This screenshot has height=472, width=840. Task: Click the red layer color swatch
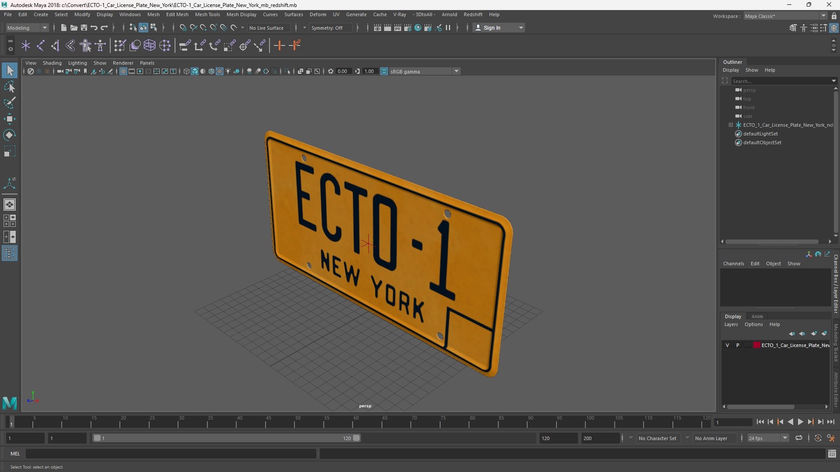pyautogui.click(x=756, y=345)
